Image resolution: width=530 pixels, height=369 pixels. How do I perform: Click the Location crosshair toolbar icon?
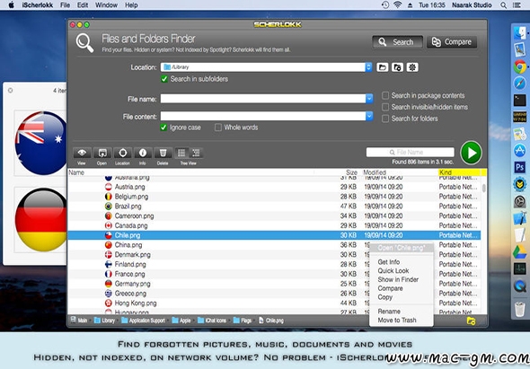click(122, 153)
